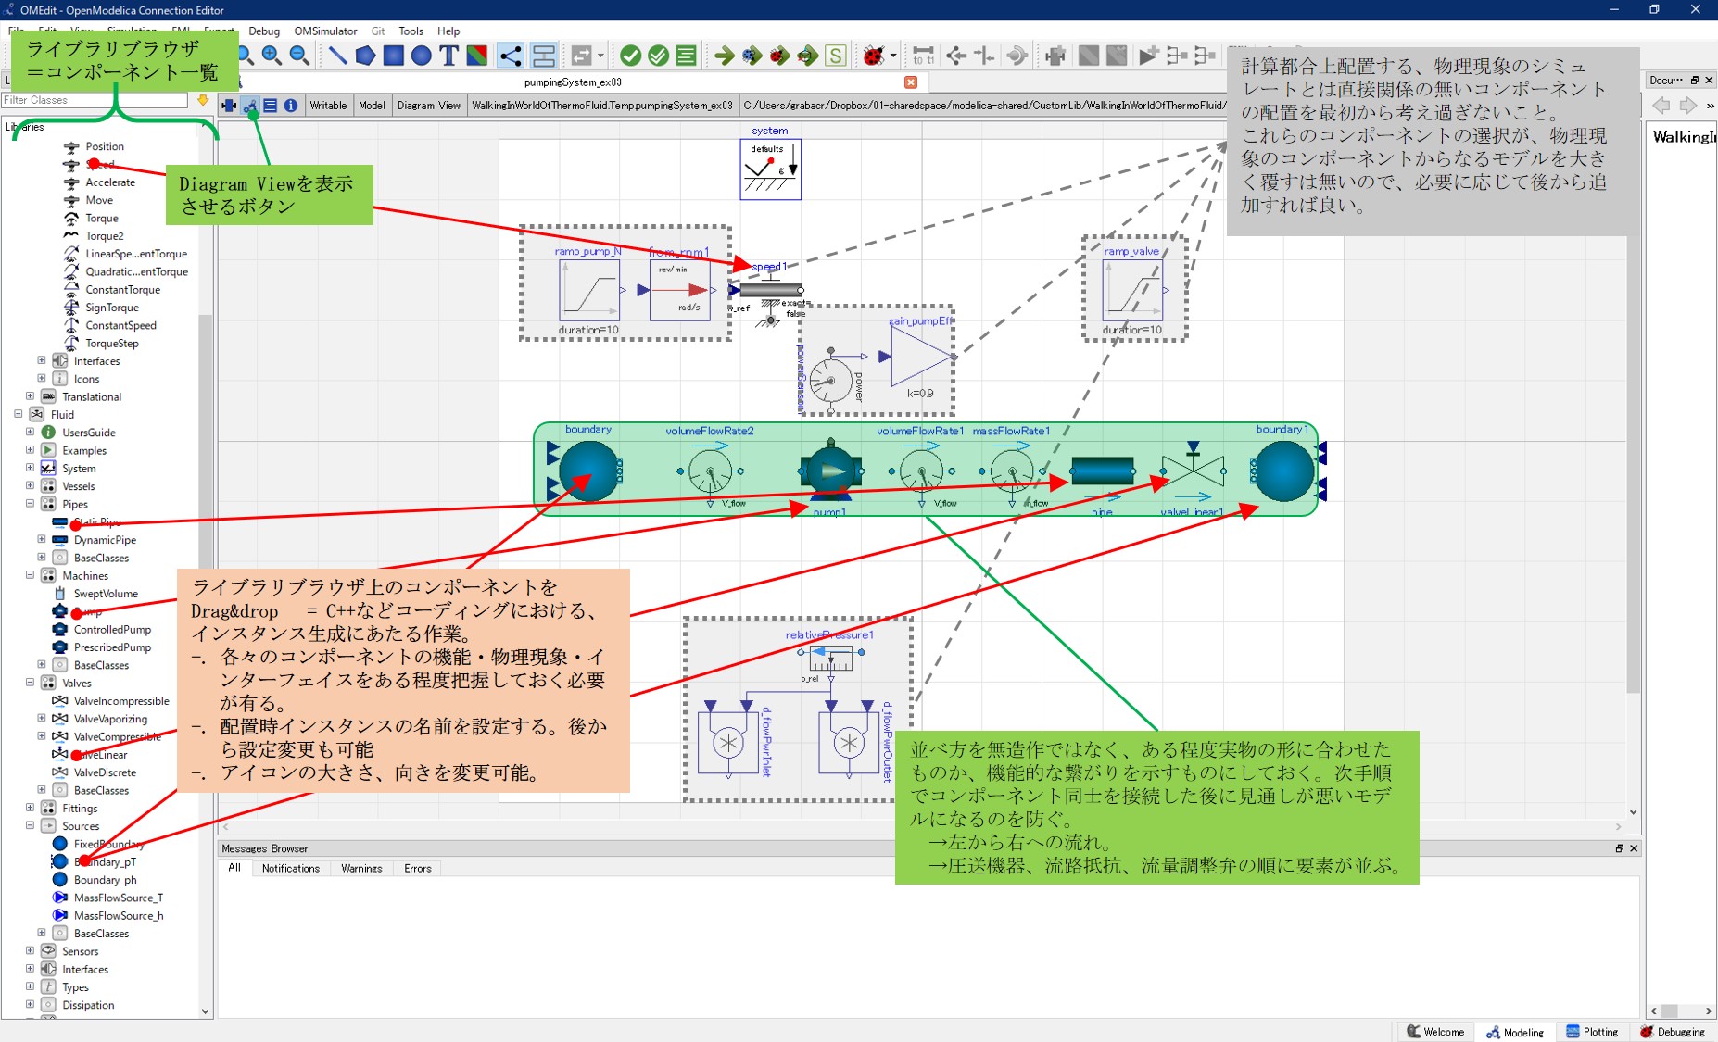Select the Text shape tool

449,56
